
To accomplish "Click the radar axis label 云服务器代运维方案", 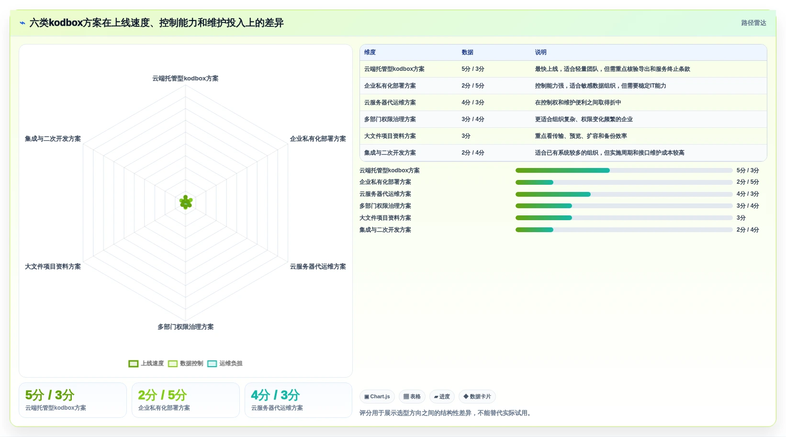I will [318, 267].
